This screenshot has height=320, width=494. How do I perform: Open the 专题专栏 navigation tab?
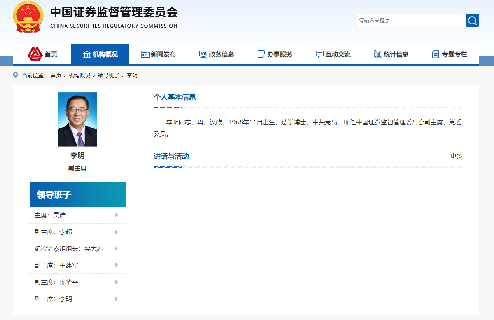(450, 54)
